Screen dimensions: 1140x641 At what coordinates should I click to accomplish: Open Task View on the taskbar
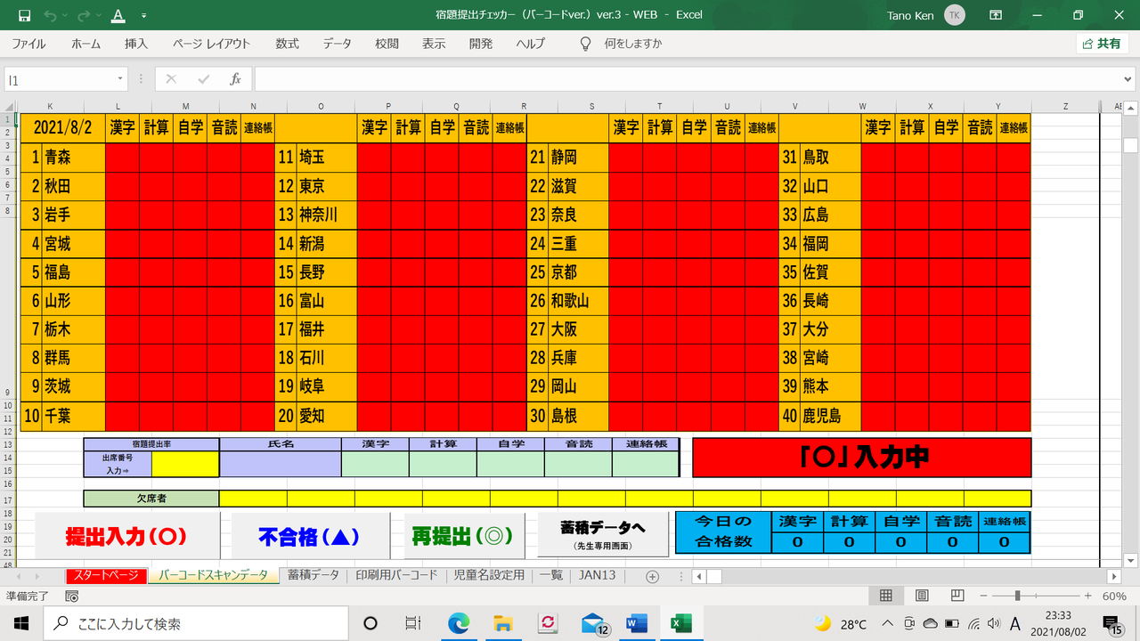[413, 623]
